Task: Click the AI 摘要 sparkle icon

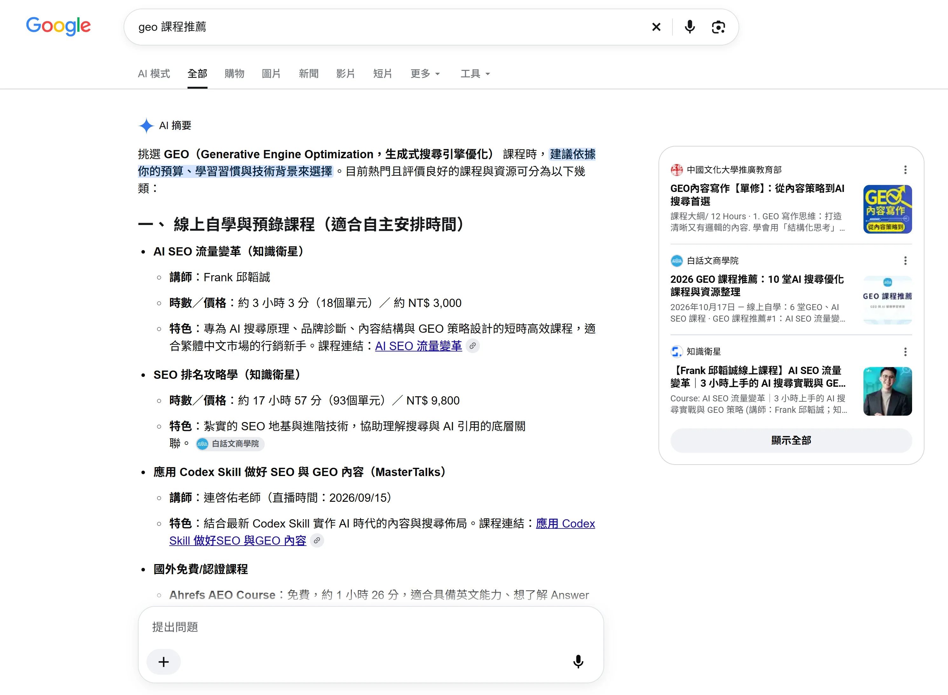Action: [146, 126]
